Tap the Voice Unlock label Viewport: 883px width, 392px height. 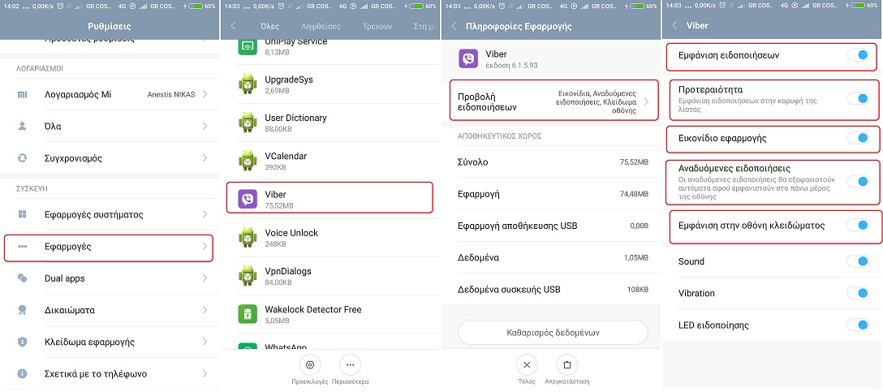[x=291, y=233]
